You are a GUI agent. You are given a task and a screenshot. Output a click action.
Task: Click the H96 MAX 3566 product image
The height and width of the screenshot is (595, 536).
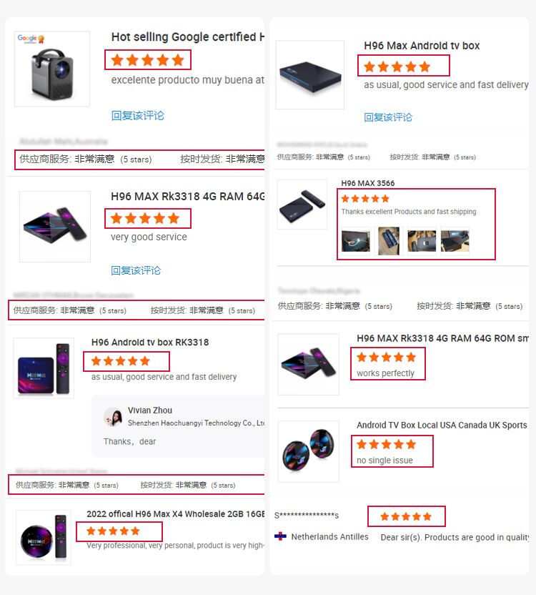[x=302, y=205]
